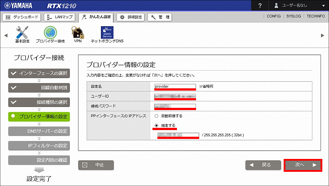Click the 中止 cancel button
Viewport: 329px width, 186px height.
pyautogui.click(x=96, y=165)
